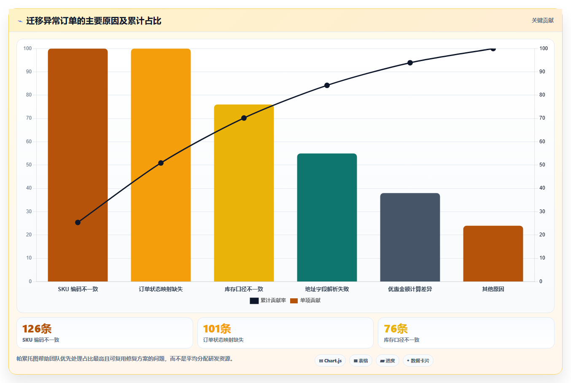Click the footer note starting with 帕累托图帮助团队
The width and height of the screenshot is (571, 383).
(x=125, y=359)
